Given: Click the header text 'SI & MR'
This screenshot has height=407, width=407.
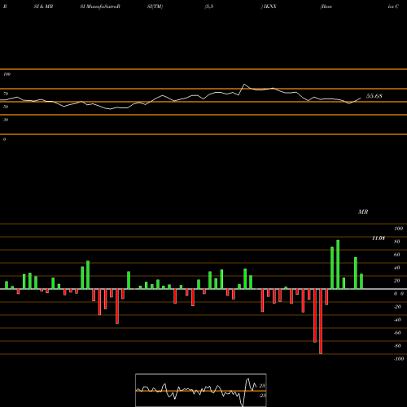Looking at the screenshot, I should [43, 7].
